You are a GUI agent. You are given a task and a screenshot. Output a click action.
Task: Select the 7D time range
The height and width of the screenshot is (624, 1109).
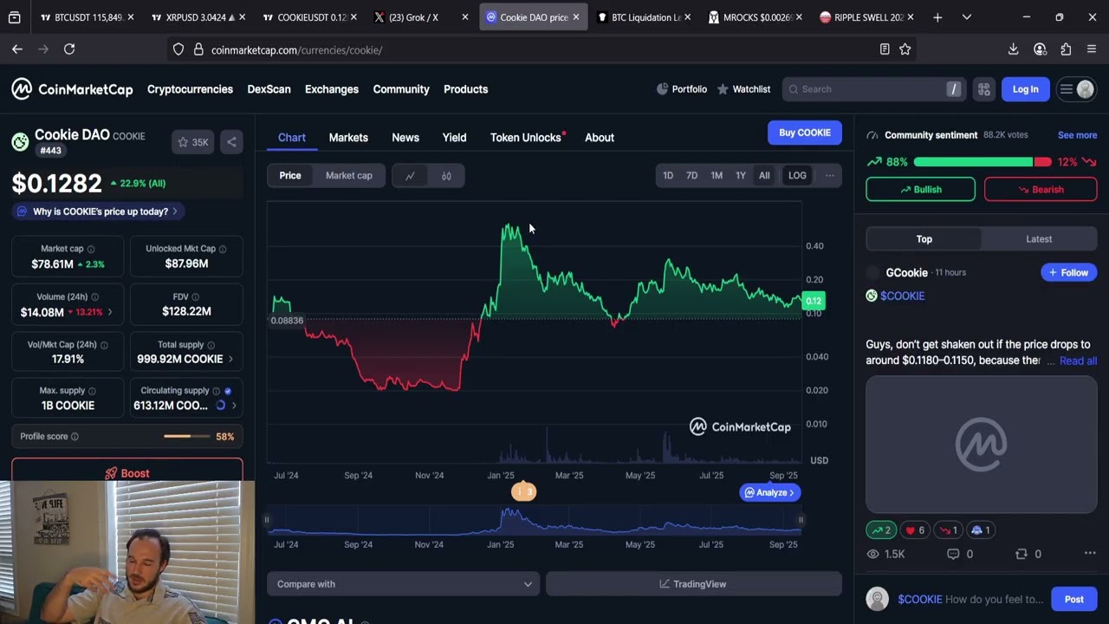[x=691, y=176]
